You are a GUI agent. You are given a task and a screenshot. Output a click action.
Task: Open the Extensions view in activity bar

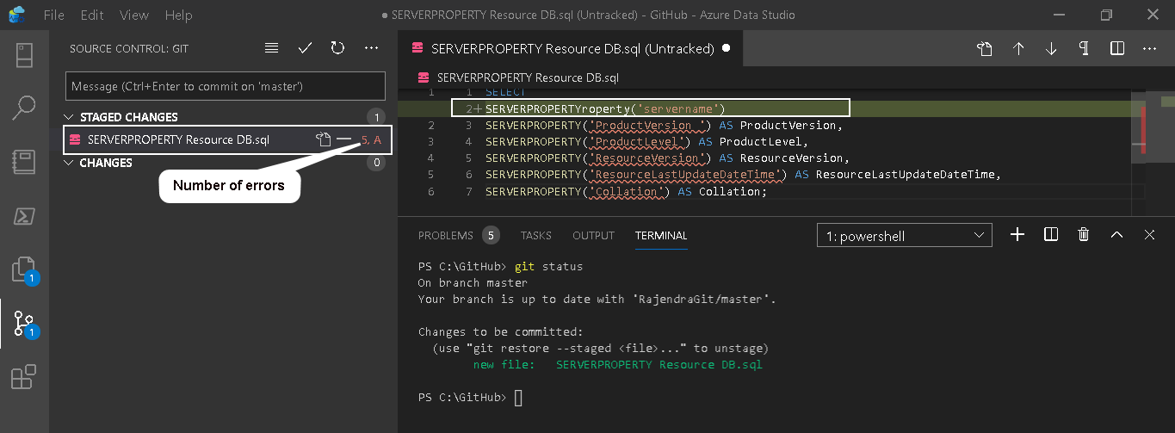click(x=24, y=378)
